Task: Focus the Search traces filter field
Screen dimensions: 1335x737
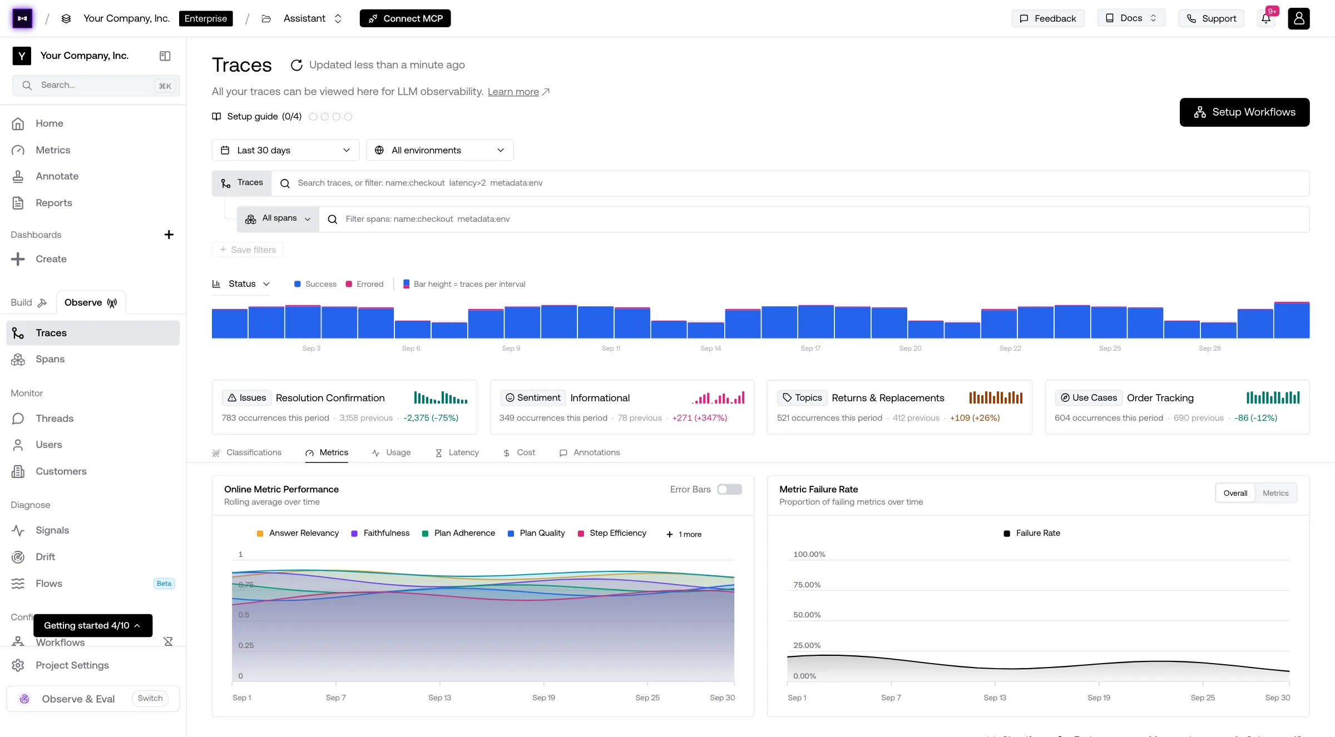Action: click(790, 183)
